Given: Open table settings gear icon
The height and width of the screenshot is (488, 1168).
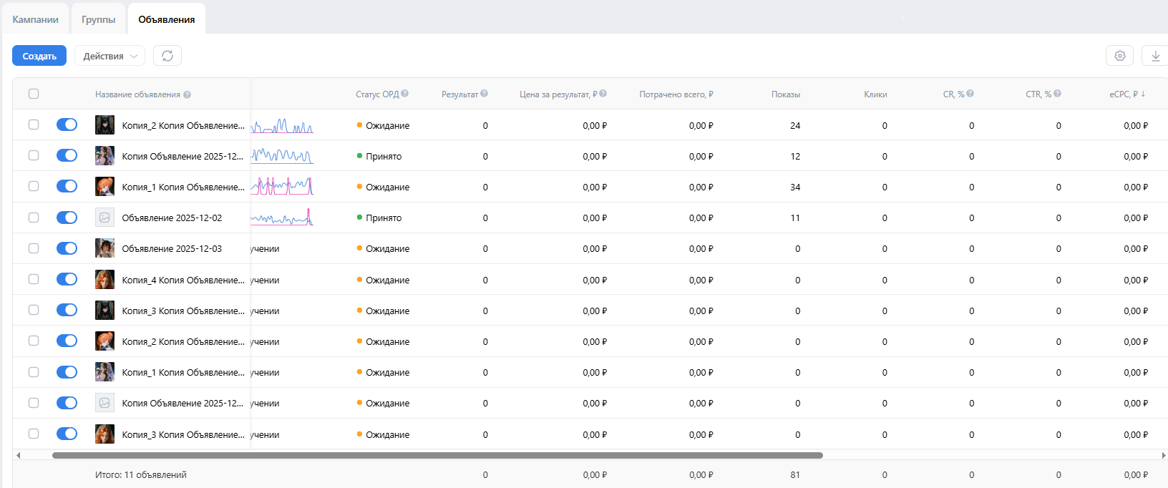Looking at the screenshot, I should tap(1119, 56).
